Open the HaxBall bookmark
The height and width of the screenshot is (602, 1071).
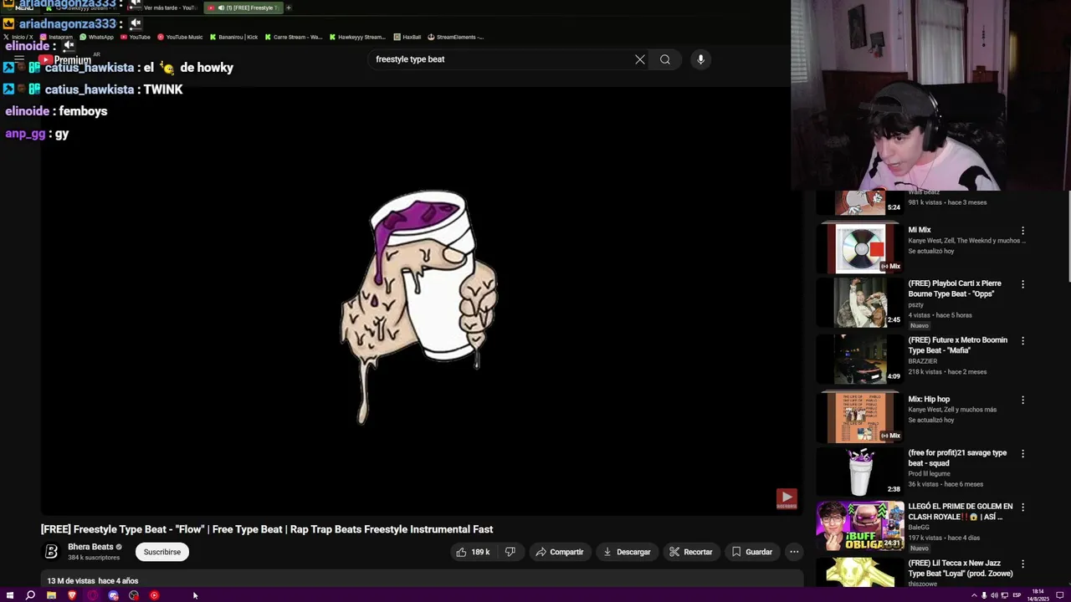pyautogui.click(x=407, y=37)
